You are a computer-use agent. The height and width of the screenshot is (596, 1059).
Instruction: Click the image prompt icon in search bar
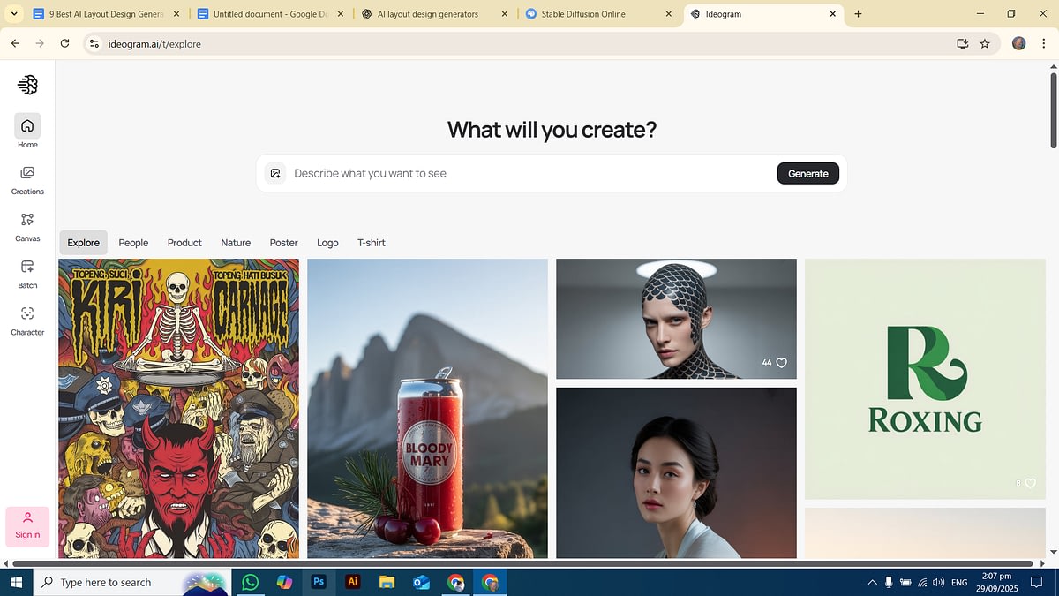tap(275, 173)
